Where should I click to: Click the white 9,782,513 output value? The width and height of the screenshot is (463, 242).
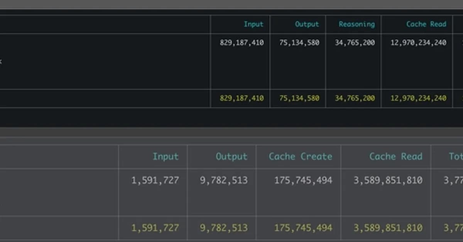(x=224, y=180)
